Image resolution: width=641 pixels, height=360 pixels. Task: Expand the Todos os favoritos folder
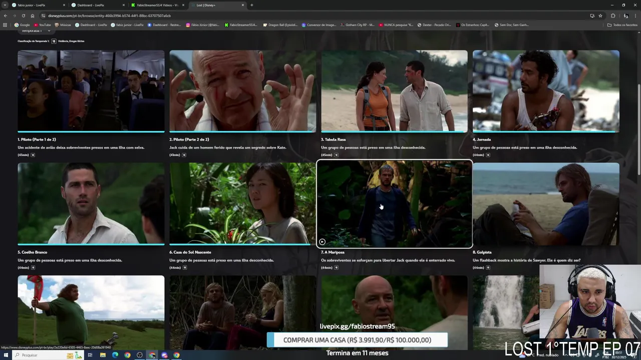pyautogui.click(x=622, y=25)
